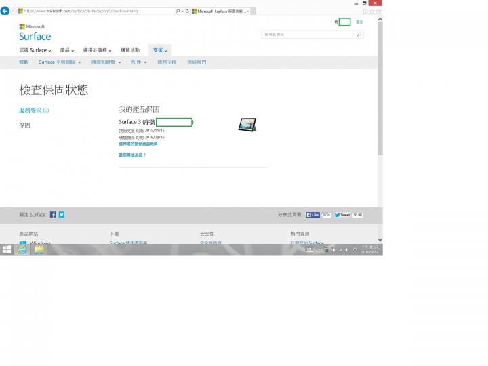Click the 2016/08/16 hardware warranty date line
This screenshot has width=488, height=366.
coord(142,137)
